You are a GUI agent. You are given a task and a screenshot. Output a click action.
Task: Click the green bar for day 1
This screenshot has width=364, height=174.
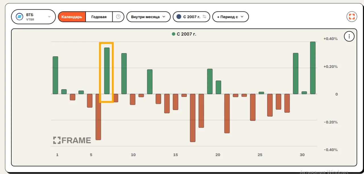55,75
